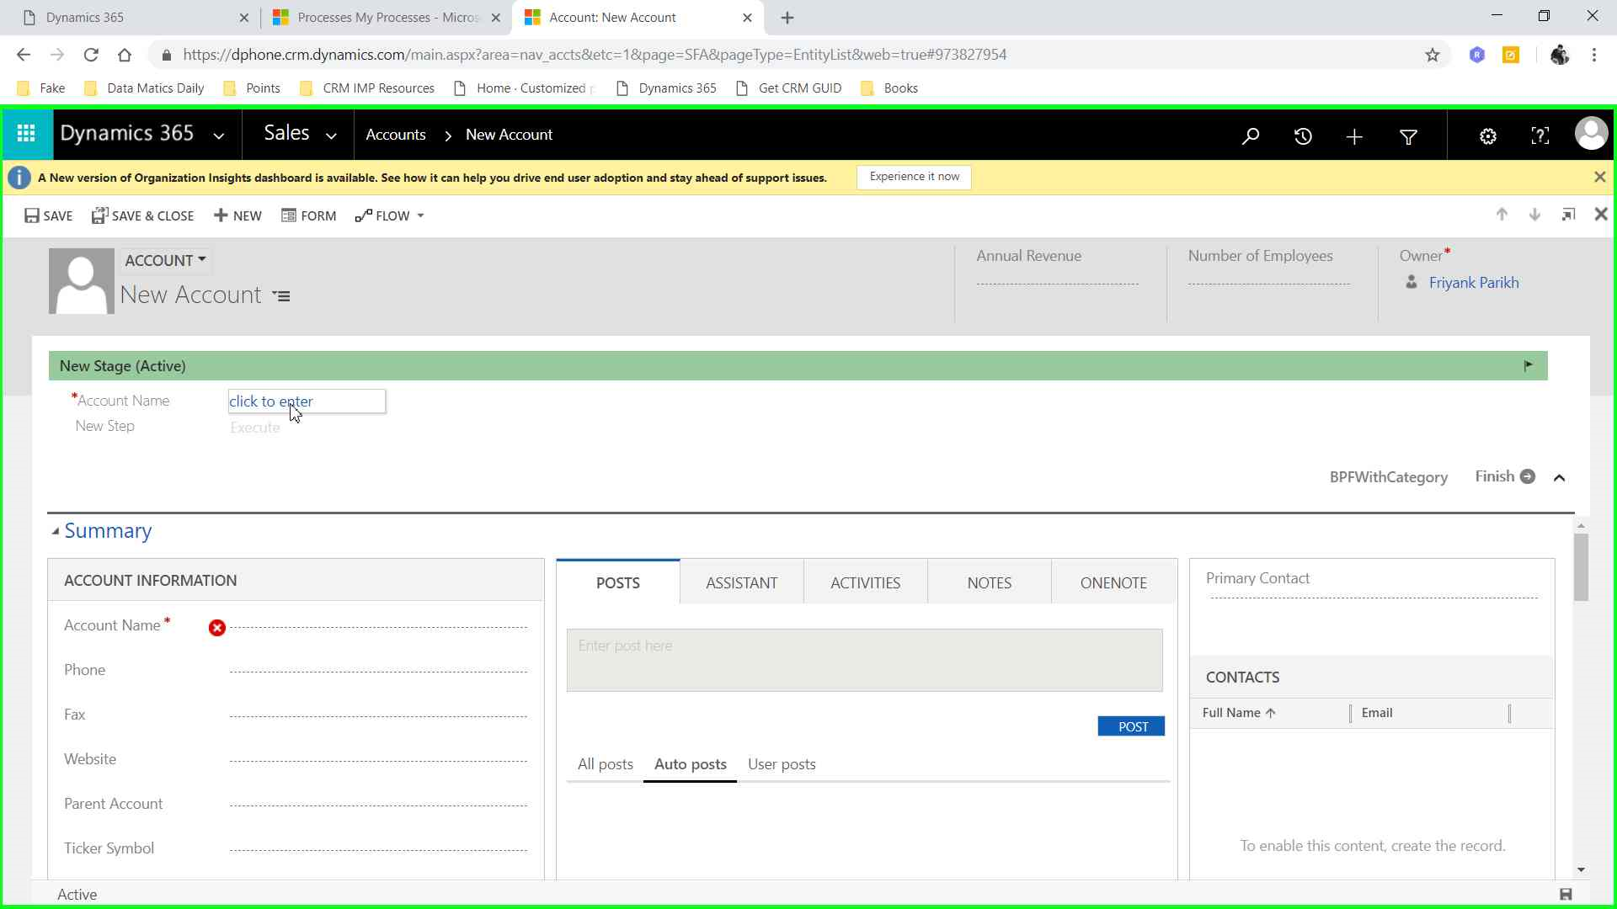Open the settings gear icon
The width and height of the screenshot is (1617, 909).
[x=1488, y=136]
